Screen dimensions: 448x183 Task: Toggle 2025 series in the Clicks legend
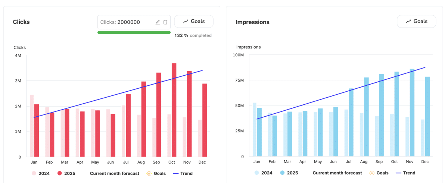pyautogui.click(x=66, y=173)
